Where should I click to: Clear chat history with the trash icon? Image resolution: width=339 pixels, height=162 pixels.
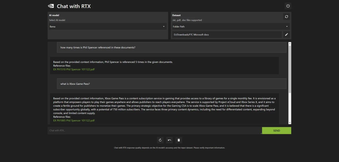[179, 140]
